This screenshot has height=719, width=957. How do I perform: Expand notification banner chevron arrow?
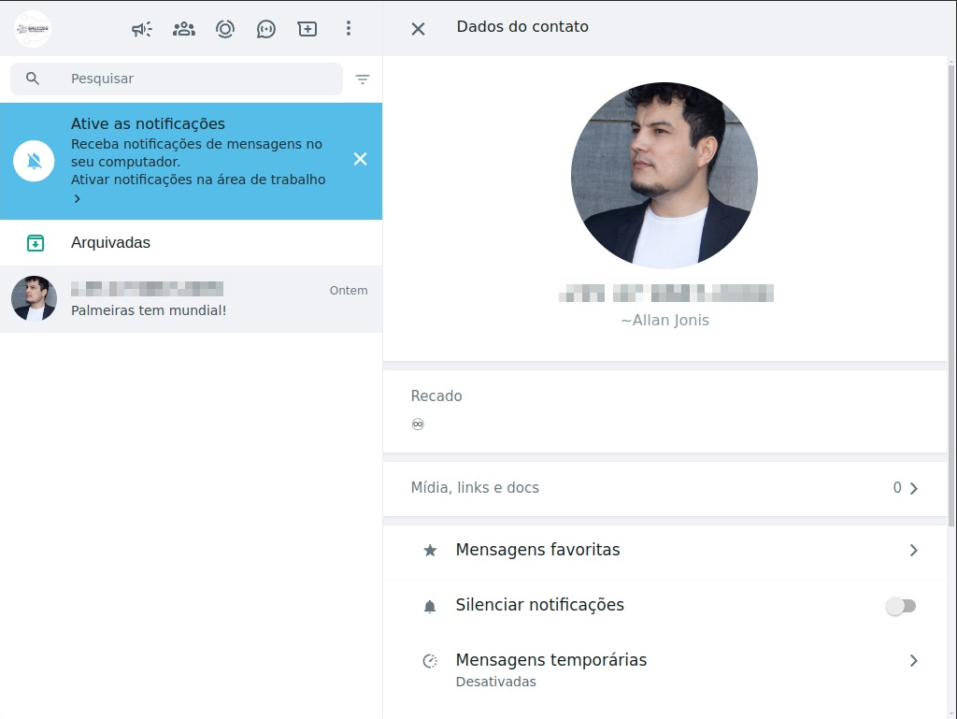click(77, 198)
